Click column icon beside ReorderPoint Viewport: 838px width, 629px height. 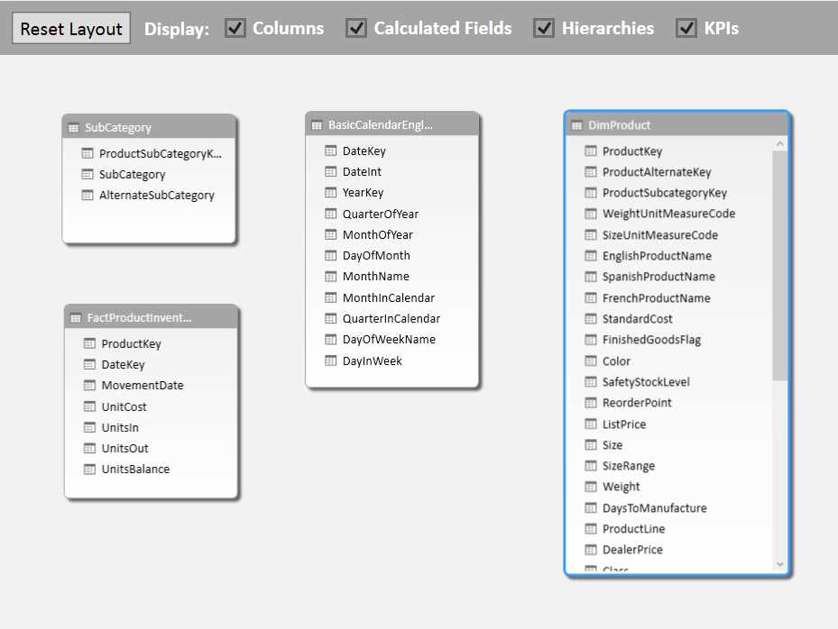591,403
